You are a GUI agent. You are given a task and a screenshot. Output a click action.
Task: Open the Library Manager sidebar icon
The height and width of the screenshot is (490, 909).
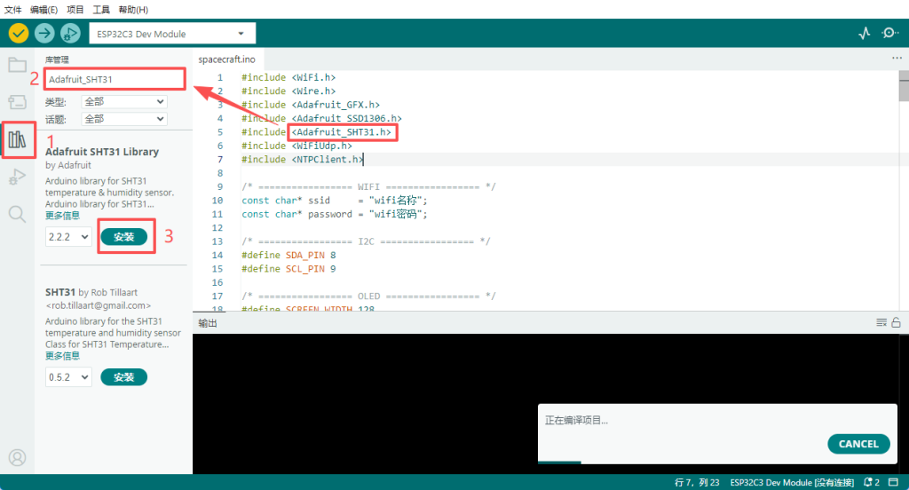[x=17, y=139]
